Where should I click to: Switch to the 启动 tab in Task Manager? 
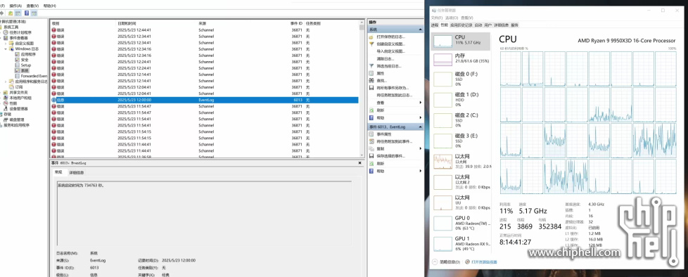[x=478, y=25]
